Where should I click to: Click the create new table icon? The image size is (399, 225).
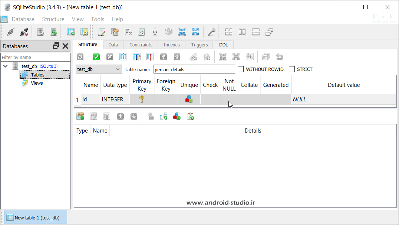click(71, 32)
